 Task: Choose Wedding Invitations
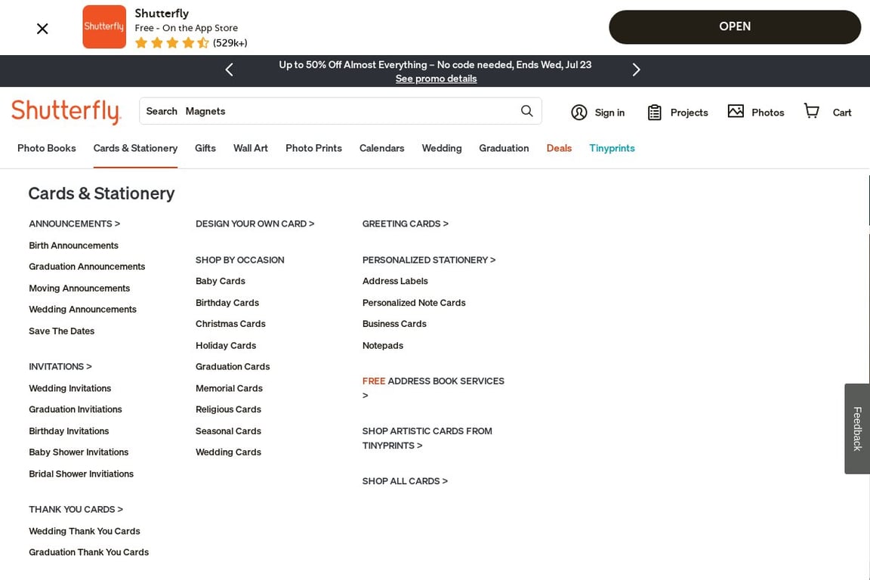[70, 388]
